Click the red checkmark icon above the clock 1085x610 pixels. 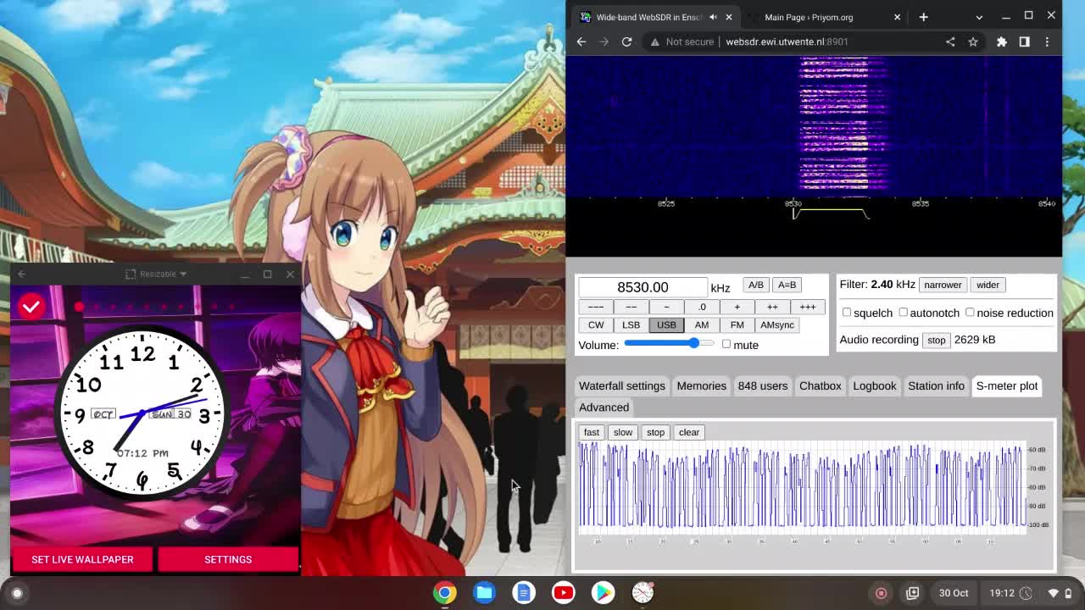click(x=31, y=307)
